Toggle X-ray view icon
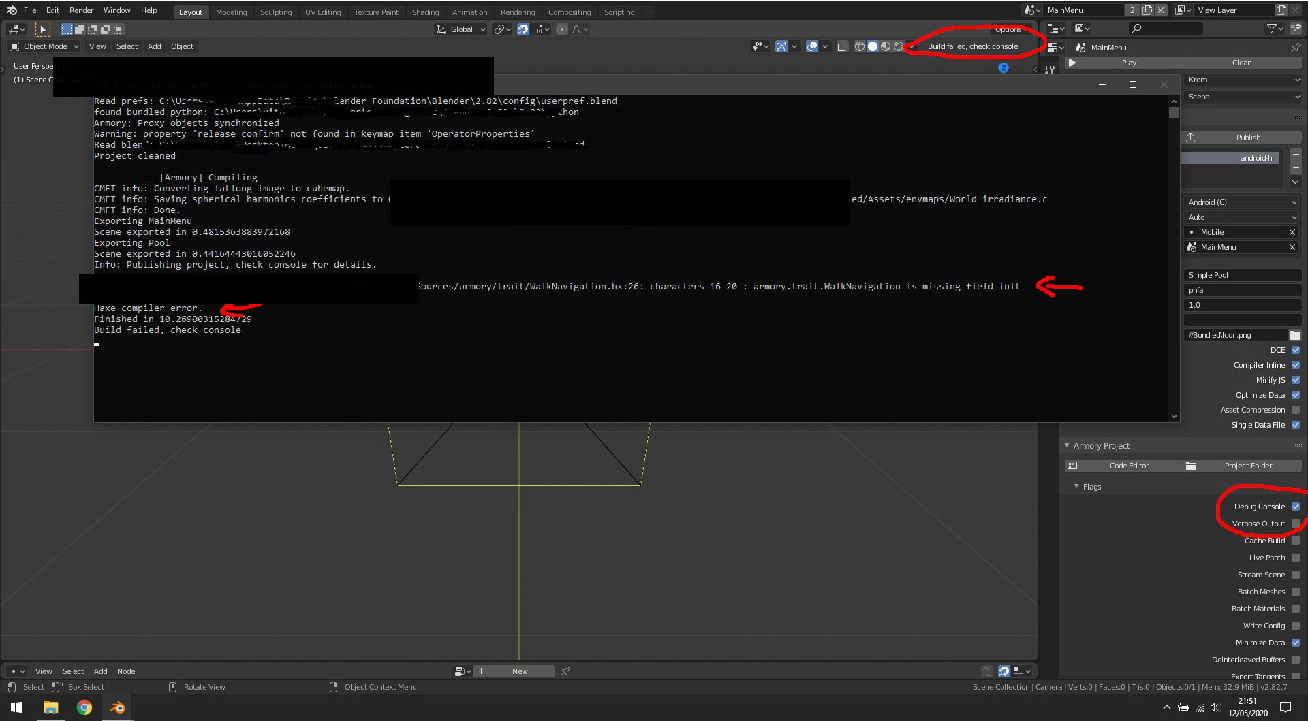 point(843,46)
